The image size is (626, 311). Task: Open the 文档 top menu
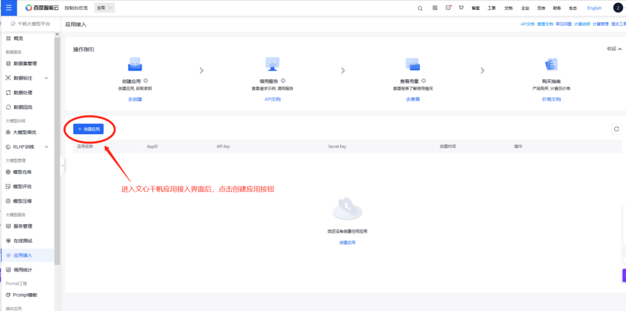508,8
